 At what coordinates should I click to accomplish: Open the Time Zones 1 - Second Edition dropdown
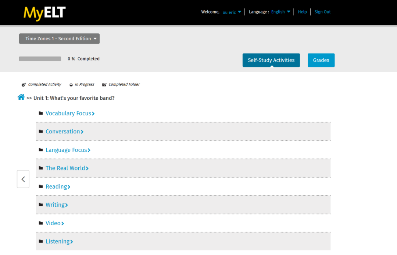59,38
